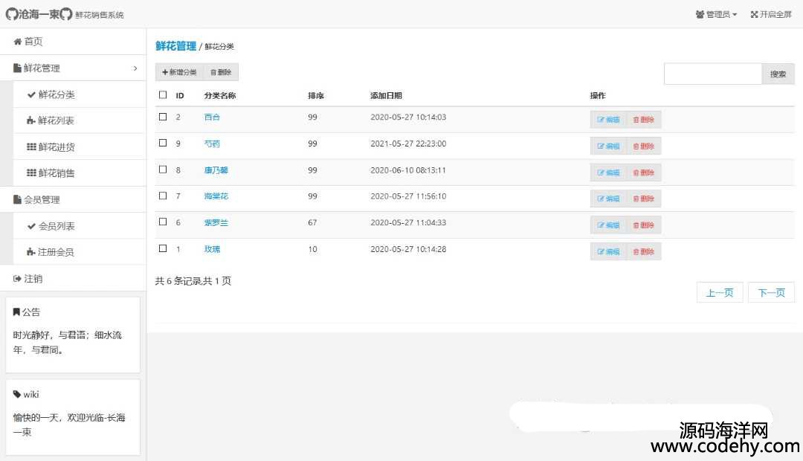803x461 pixels.
Task: Go to 鲜花销售 in the sidebar
Action: click(x=56, y=173)
